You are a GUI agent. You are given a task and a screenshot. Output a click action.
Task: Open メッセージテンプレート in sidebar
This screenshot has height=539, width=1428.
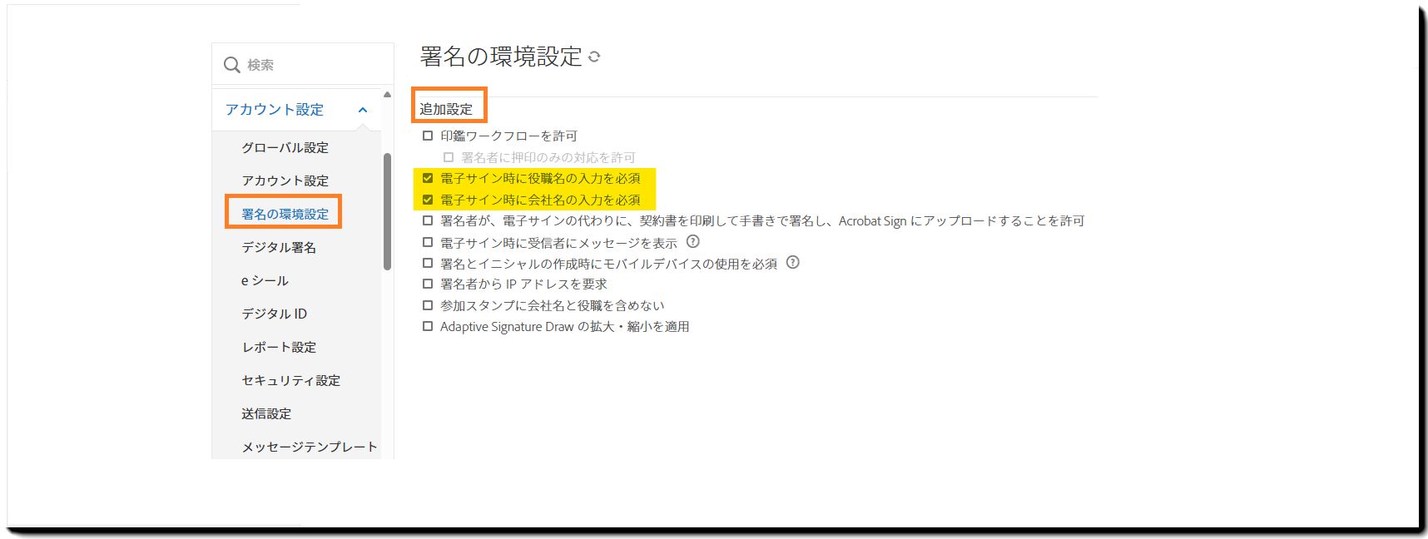(310, 447)
